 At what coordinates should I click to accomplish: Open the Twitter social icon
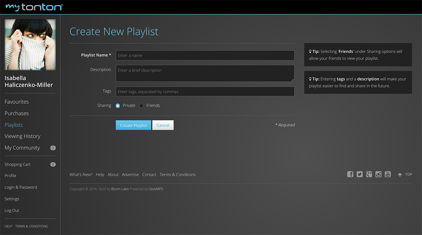tap(360, 174)
